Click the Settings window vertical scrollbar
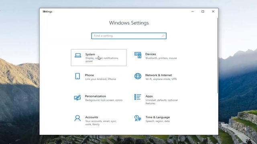The image size is (257, 144). pyautogui.click(x=218, y=56)
